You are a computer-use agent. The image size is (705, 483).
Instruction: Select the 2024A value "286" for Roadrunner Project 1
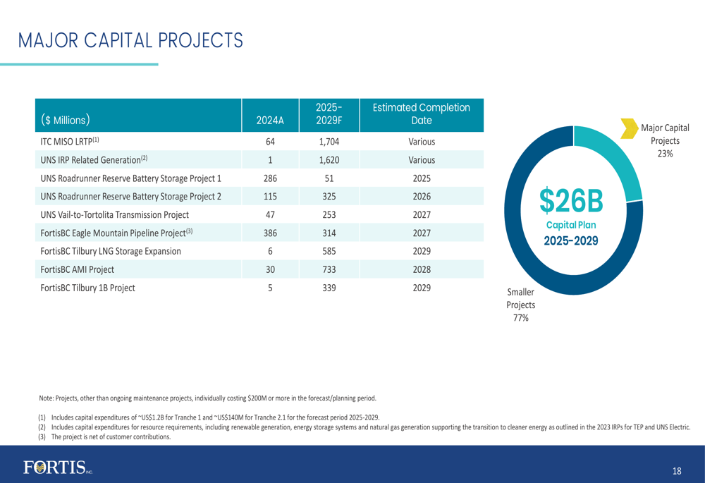click(270, 178)
